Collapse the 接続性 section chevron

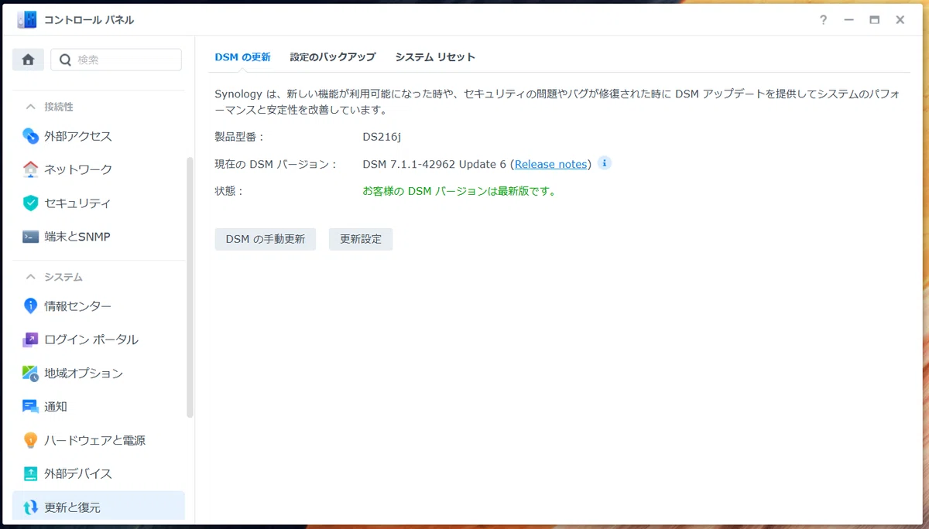coord(31,107)
